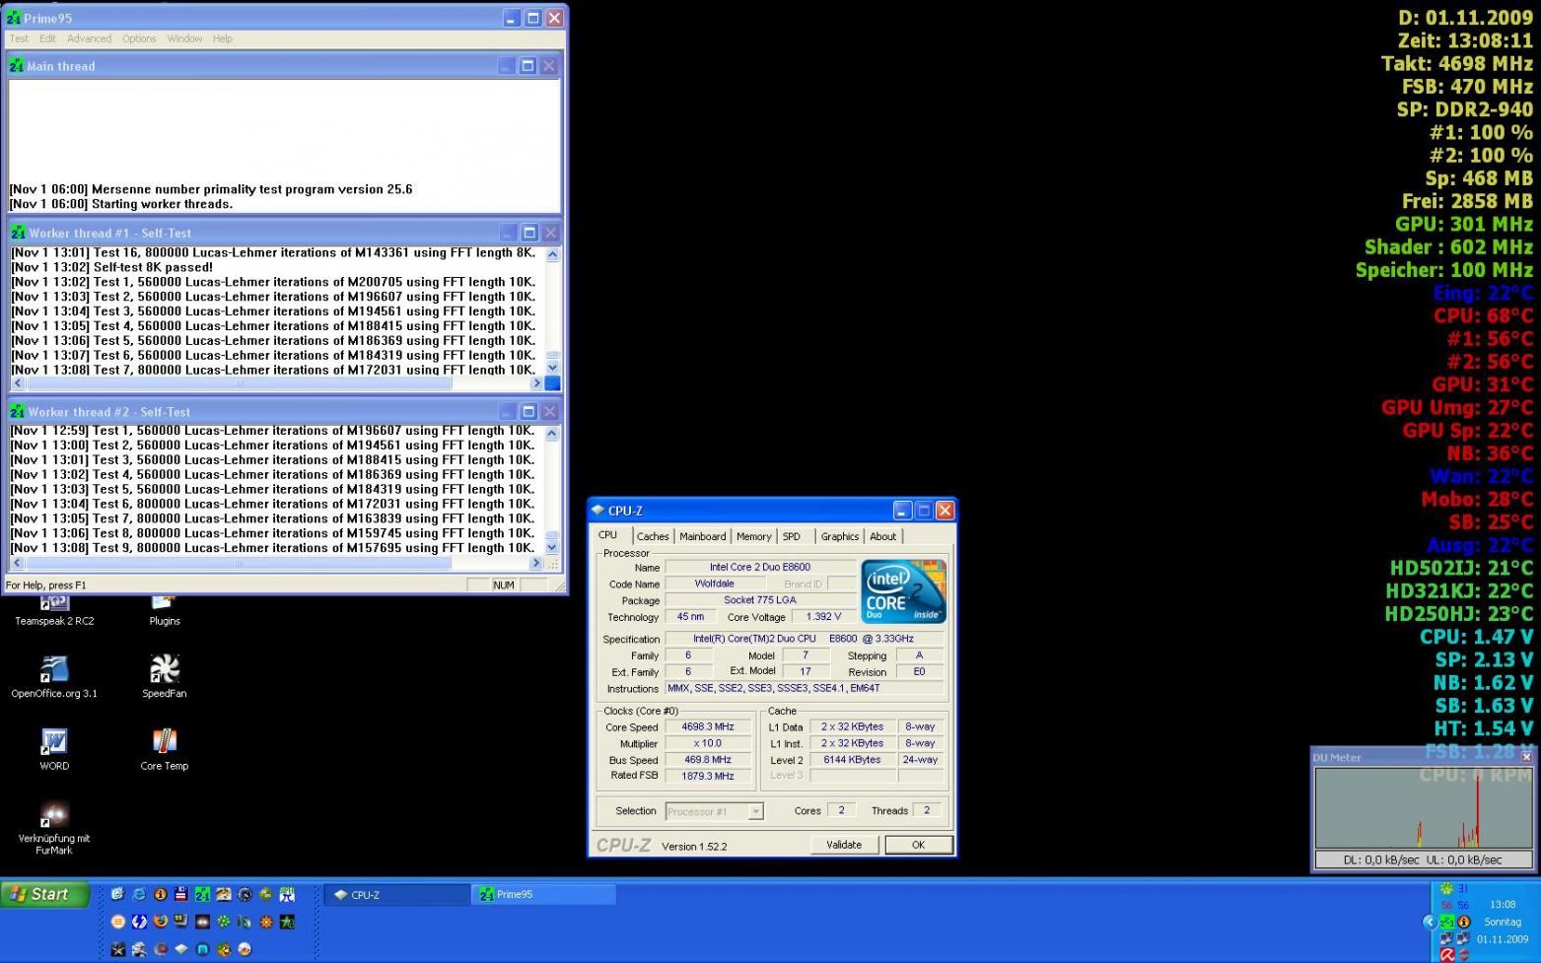1541x963 pixels.
Task: Click 'Starting worker threads.' log line
Action: point(163,204)
